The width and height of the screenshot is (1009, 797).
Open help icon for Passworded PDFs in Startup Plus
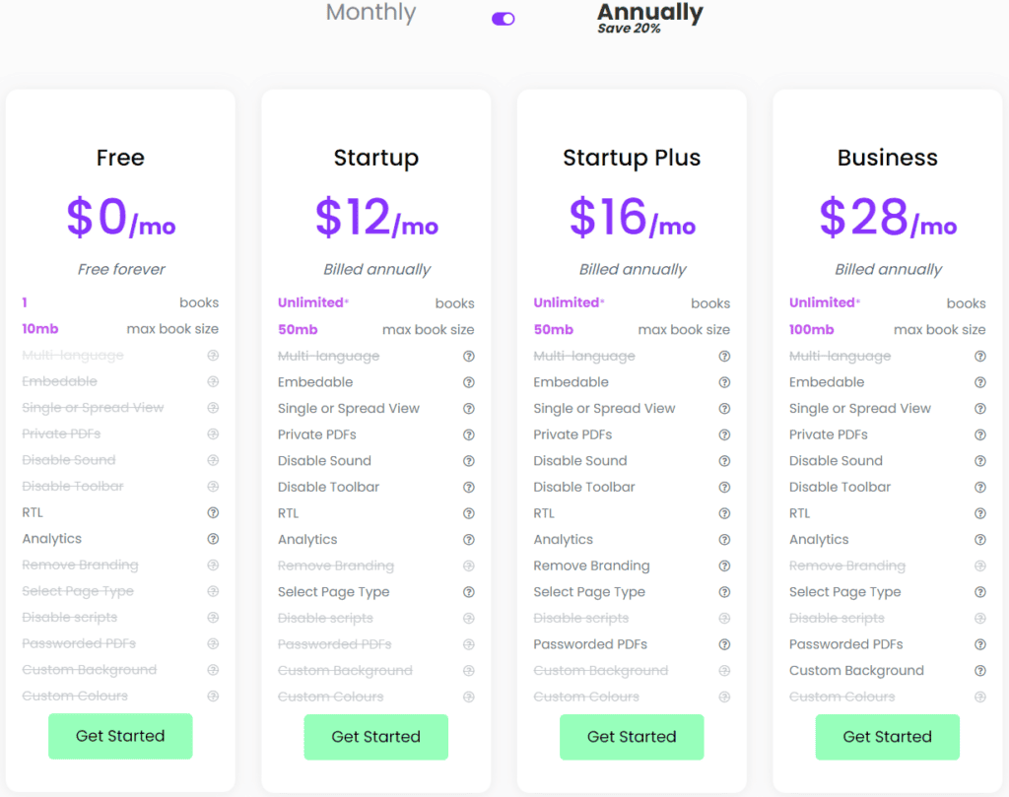724,644
